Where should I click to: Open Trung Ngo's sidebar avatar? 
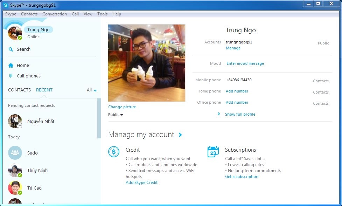pyautogui.click(x=15, y=33)
